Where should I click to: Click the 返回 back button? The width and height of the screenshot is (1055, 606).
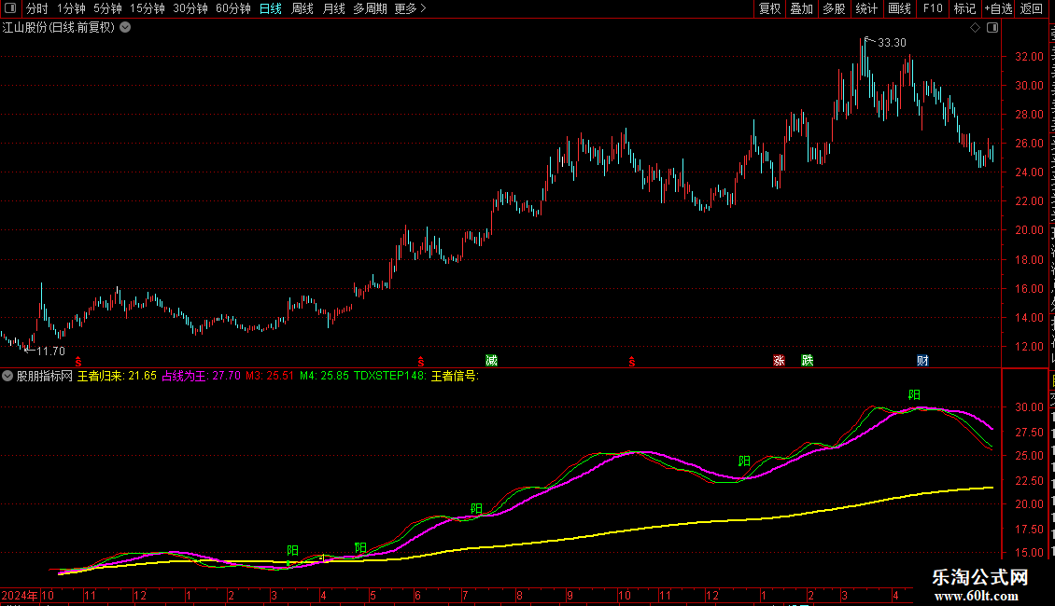point(1032,8)
